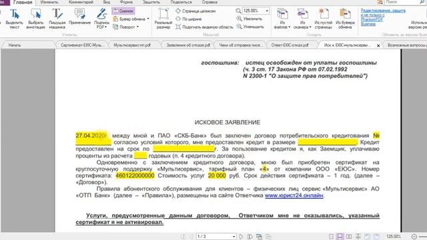The width and height of the screenshot is (427, 240).
Task: Click highlighted amount 20 000
Action: coord(217,176)
